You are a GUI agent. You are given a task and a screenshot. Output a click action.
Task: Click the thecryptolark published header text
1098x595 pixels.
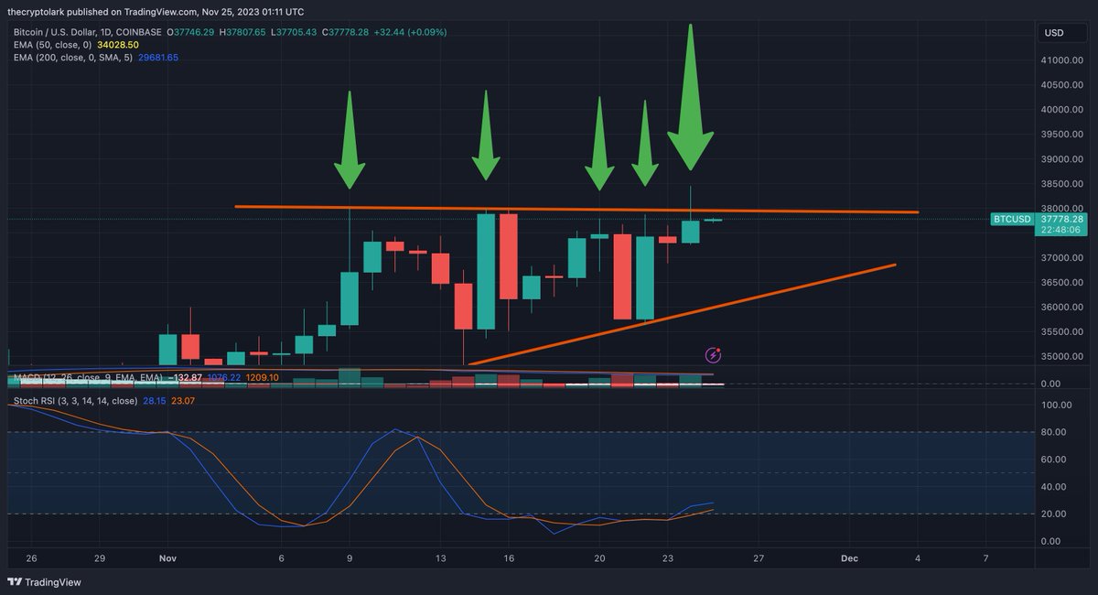pos(156,12)
